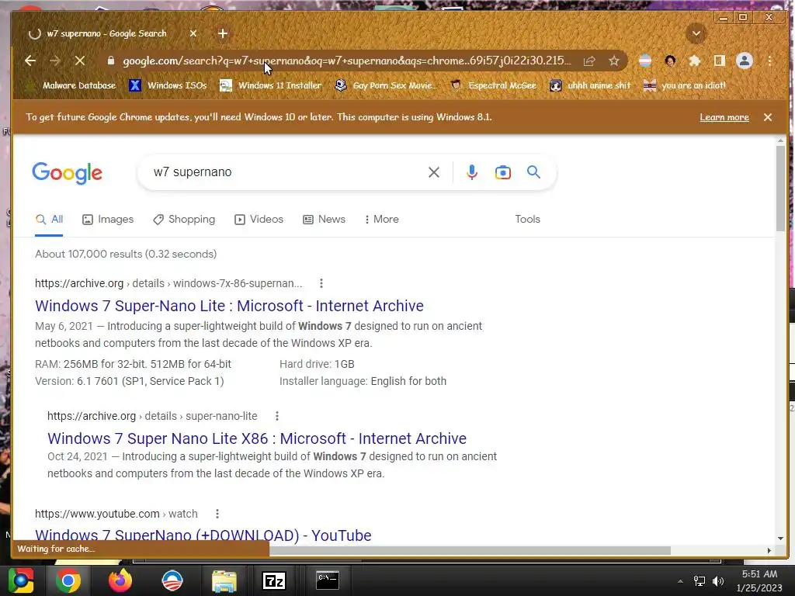The image size is (795, 596).
Task: Click the address bar URL field
Action: [346, 61]
